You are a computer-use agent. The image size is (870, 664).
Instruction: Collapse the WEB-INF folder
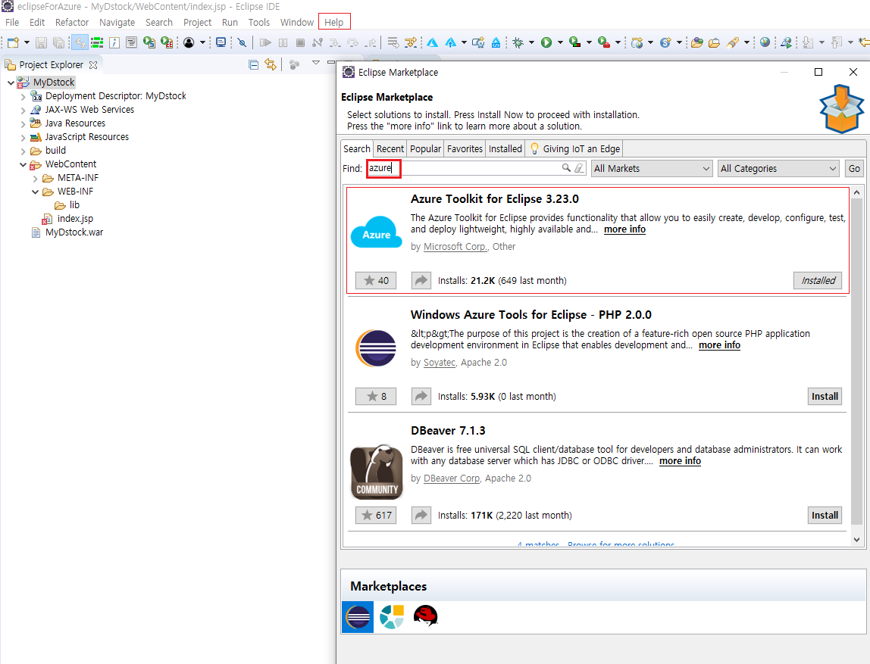coord(36,192)
